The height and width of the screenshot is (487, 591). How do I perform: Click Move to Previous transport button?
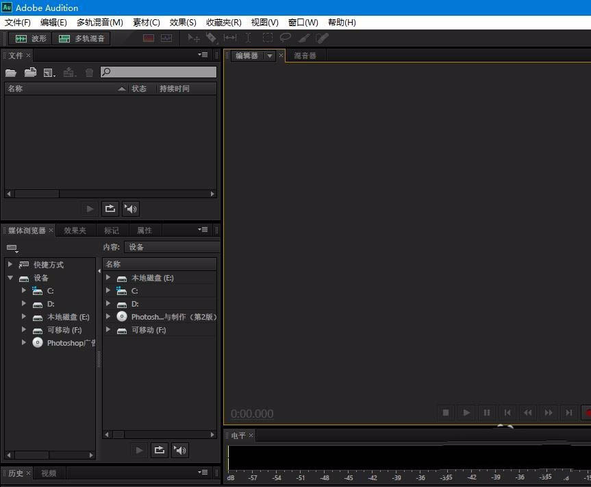(507, 413)
